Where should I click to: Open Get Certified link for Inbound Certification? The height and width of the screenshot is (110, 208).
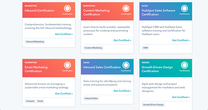point(64,34)
